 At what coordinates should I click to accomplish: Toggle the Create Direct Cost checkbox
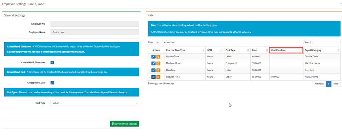click(x=52, y=83)
